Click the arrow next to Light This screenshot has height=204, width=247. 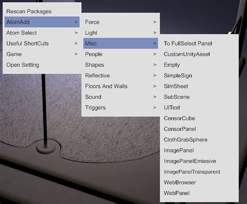coord(155,33)
